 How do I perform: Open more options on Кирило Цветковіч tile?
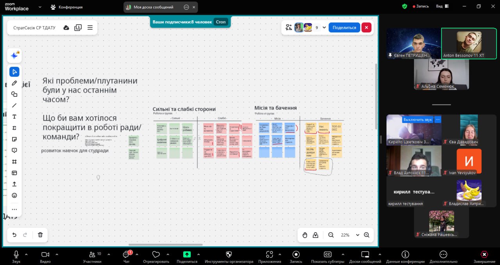(x=438, y=119)
